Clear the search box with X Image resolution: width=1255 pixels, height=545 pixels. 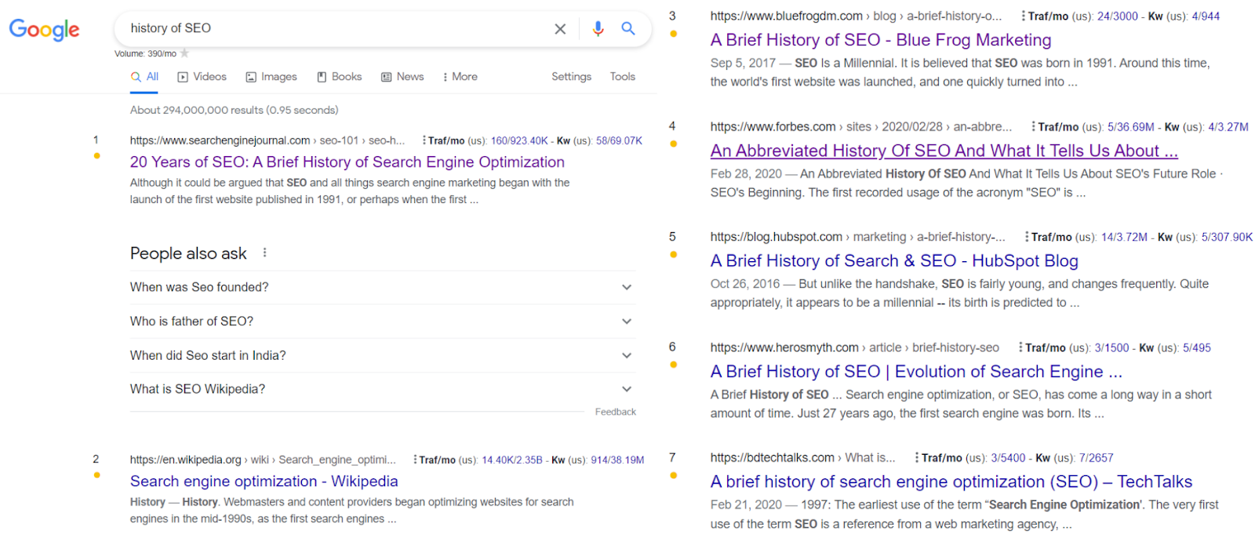[x=560, y=29]
